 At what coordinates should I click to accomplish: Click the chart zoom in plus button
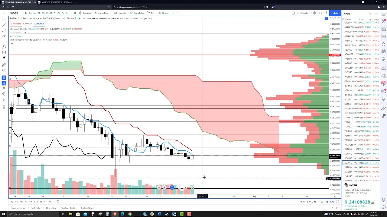tap(164, 187)
